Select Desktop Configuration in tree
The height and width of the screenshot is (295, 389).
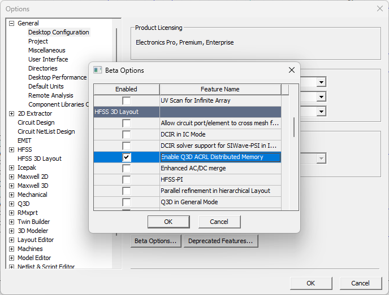[x=59, y=32]
